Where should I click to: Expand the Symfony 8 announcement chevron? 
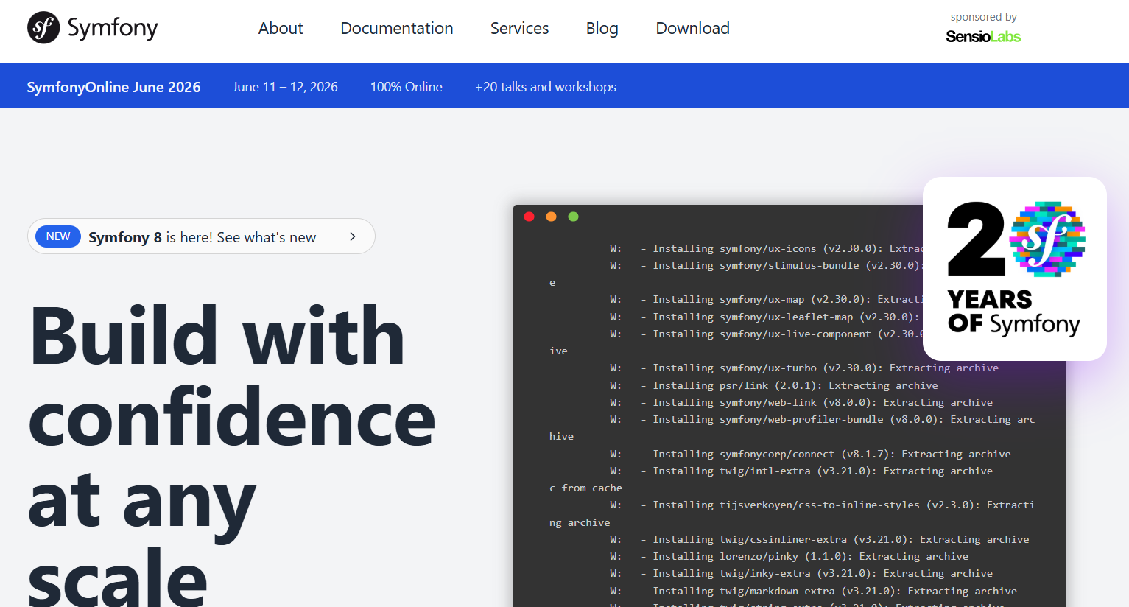tap(352, 236)
